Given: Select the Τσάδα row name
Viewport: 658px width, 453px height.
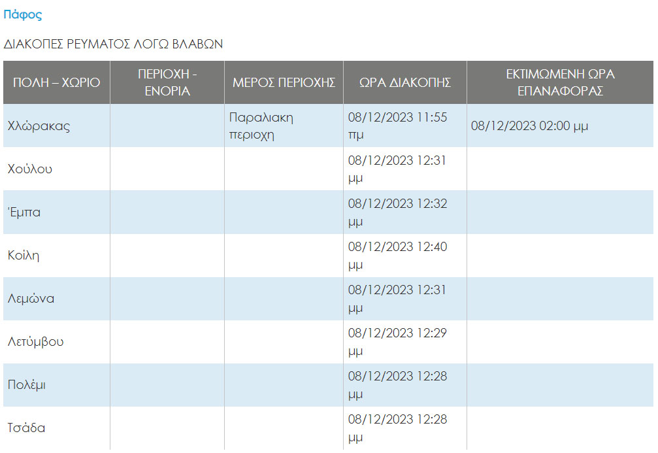Looking at the screenshot, I should pos(27,428).
